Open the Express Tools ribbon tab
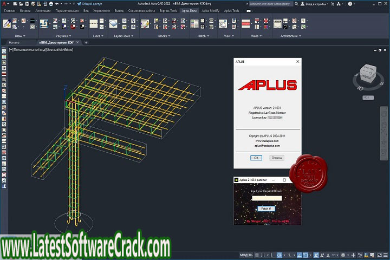 pos(168,11)
